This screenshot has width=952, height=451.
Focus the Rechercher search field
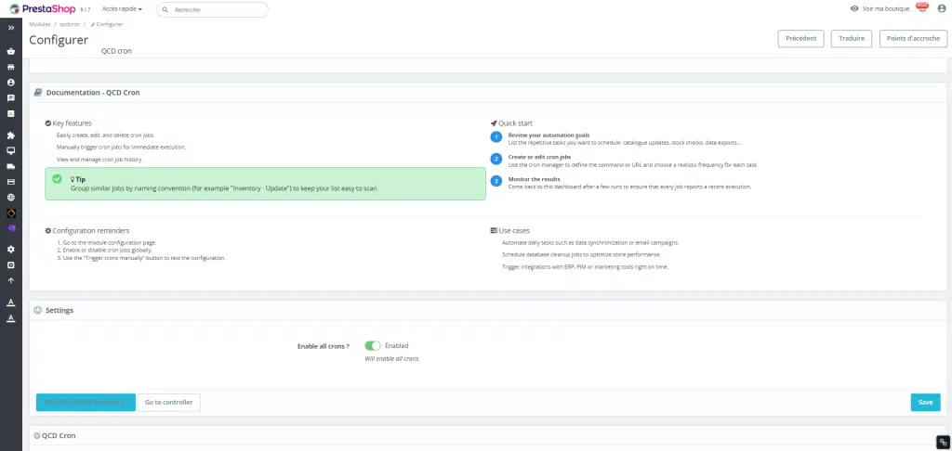tap(213, 9)
